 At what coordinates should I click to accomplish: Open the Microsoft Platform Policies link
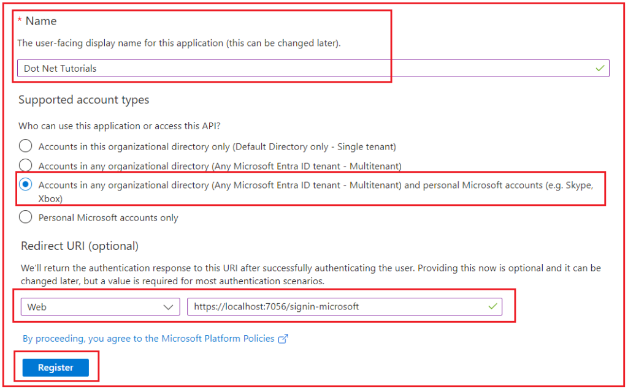point(148,339)
